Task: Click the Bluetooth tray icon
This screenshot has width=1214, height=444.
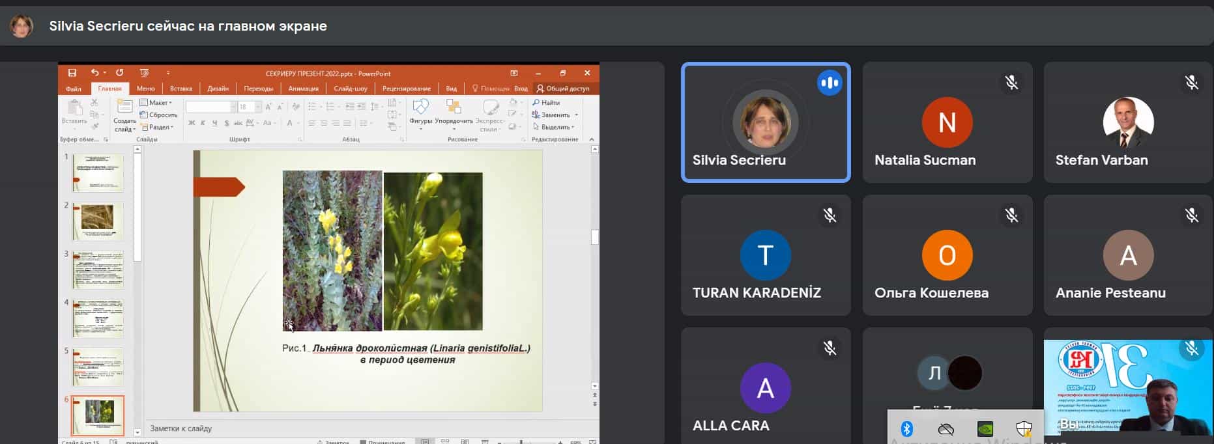Action: (906, 428)
